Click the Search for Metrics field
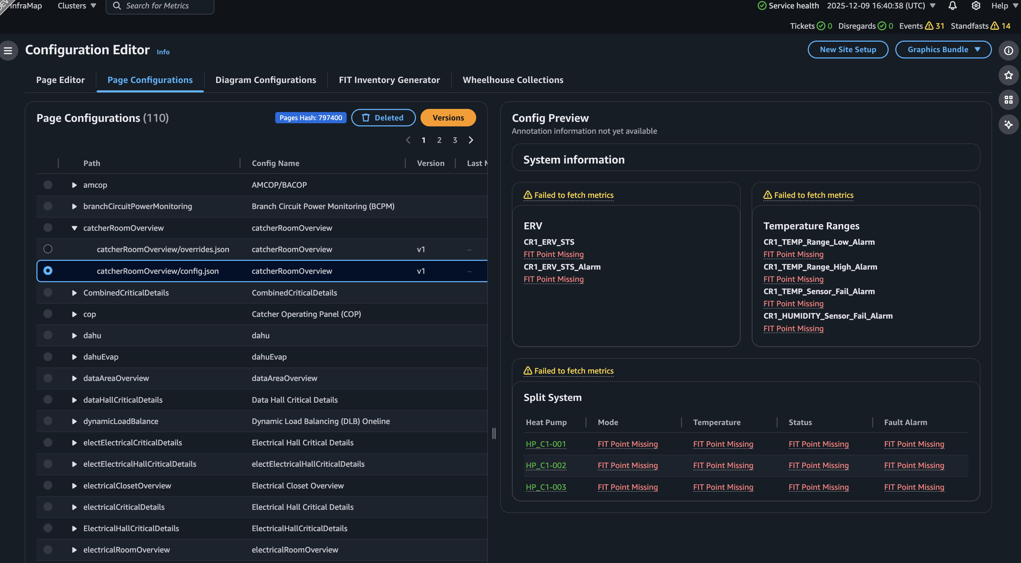 pos(160,6)
